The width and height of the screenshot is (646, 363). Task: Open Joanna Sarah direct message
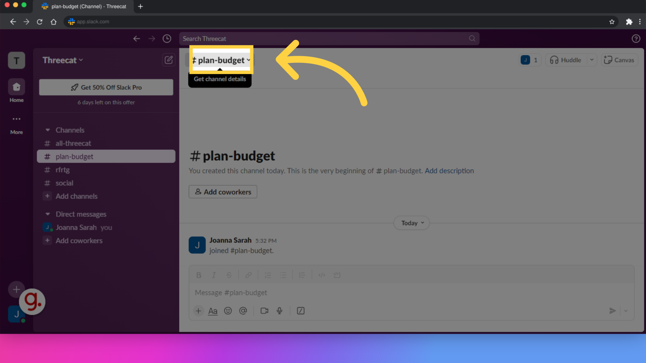tap(106, 228)
